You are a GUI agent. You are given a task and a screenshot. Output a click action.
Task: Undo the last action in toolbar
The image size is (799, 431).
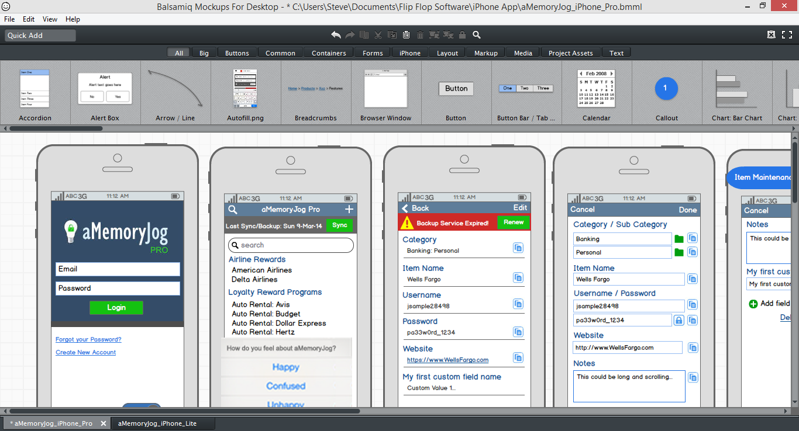336,35
